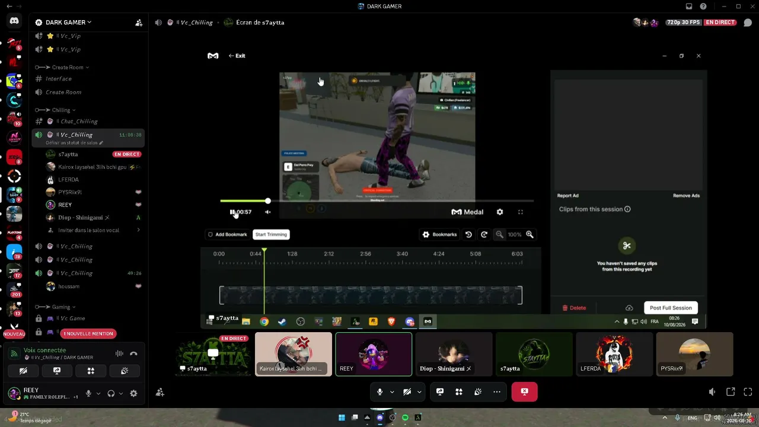Zoom in the Medal timeline
The width and height of the screenshot is (759, 427).
[530, 234]
